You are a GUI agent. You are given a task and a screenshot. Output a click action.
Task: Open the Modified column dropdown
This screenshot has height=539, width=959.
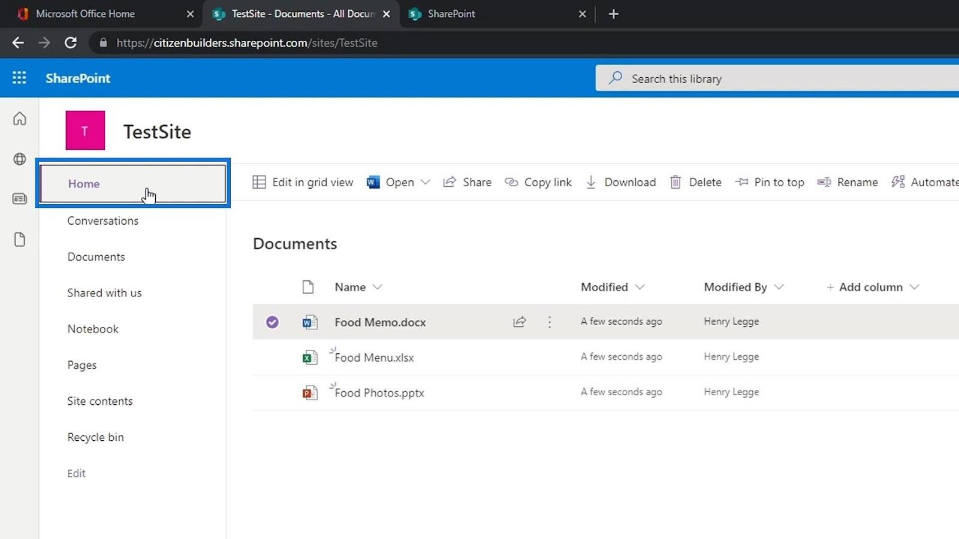coord(640,287)
